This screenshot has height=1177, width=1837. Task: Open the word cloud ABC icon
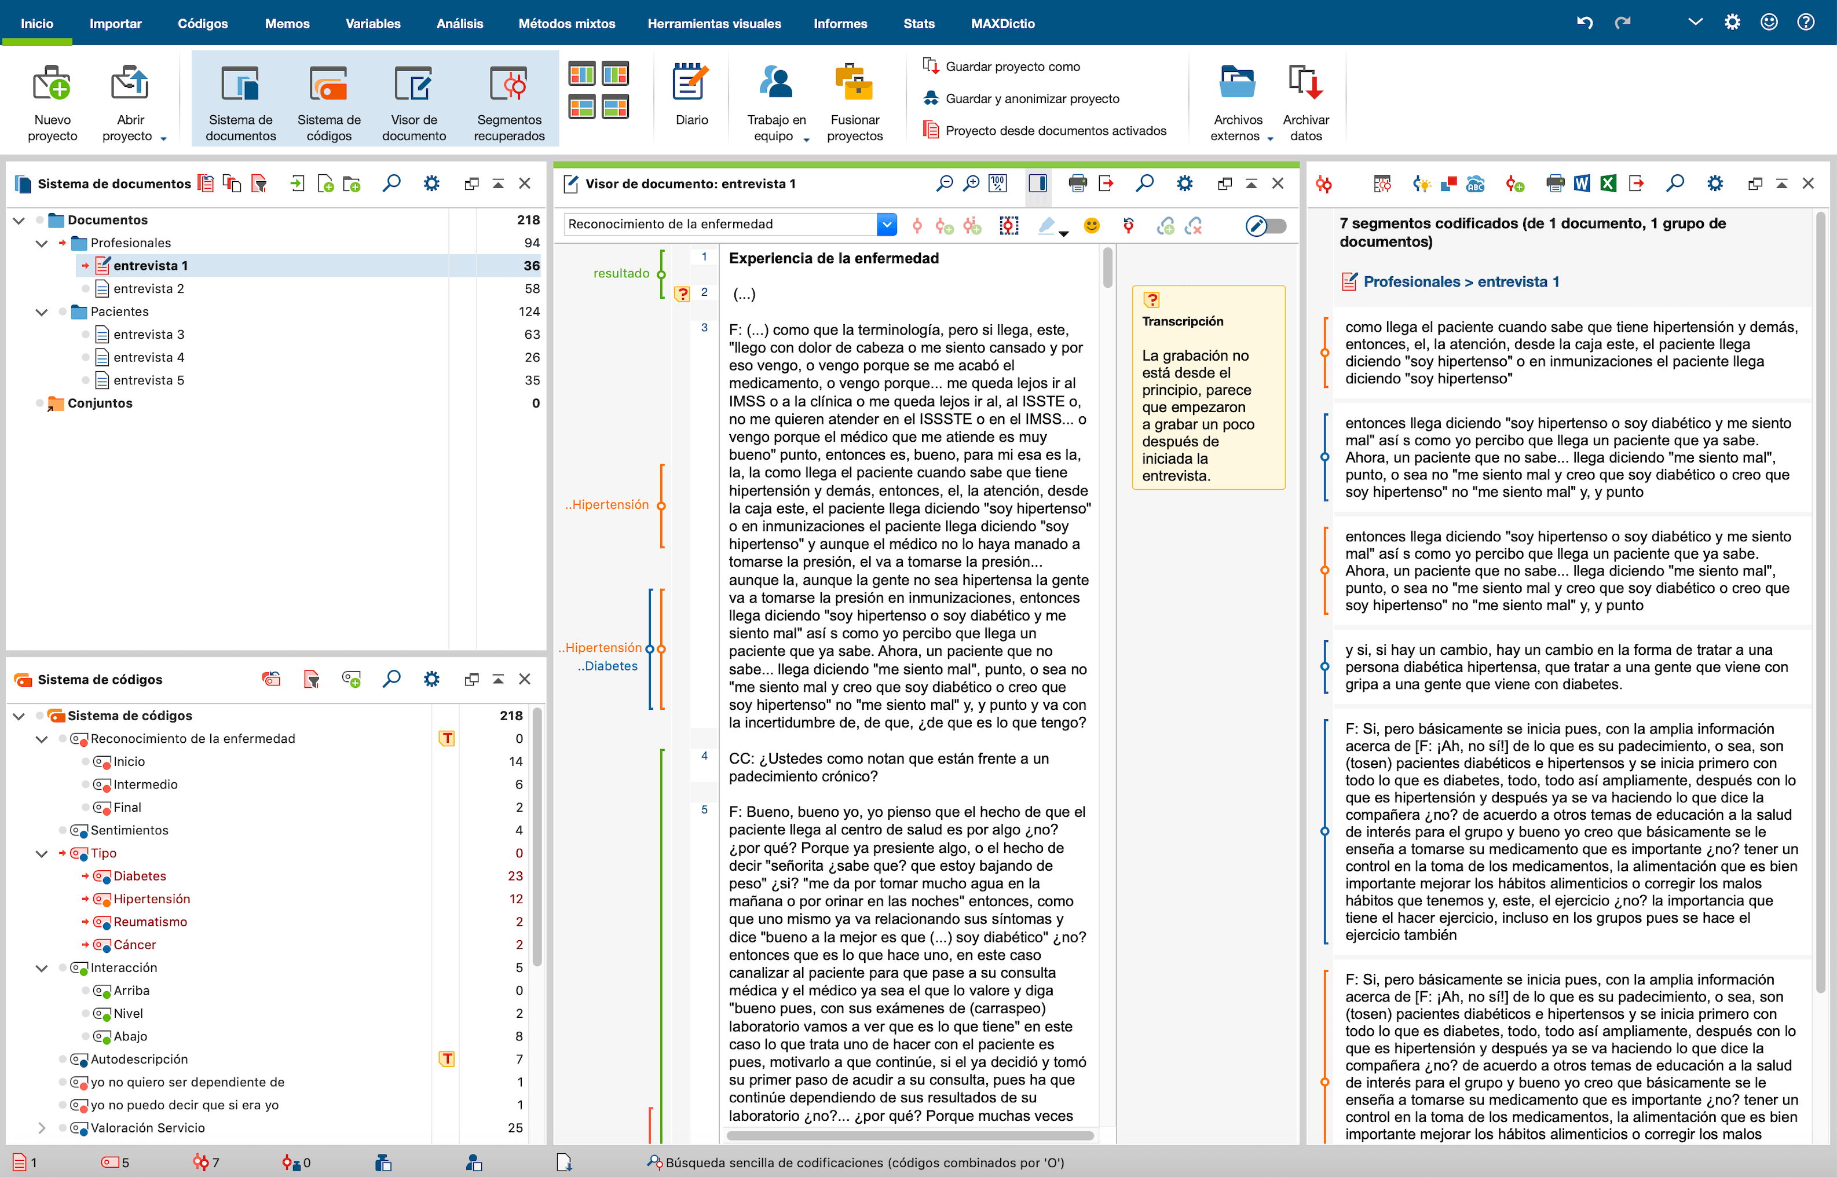pos(1474,184)
